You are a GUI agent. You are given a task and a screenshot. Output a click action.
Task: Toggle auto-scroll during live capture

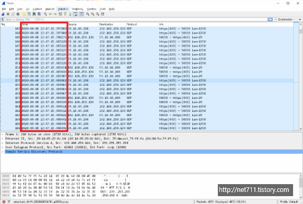(x=75, y=14)
